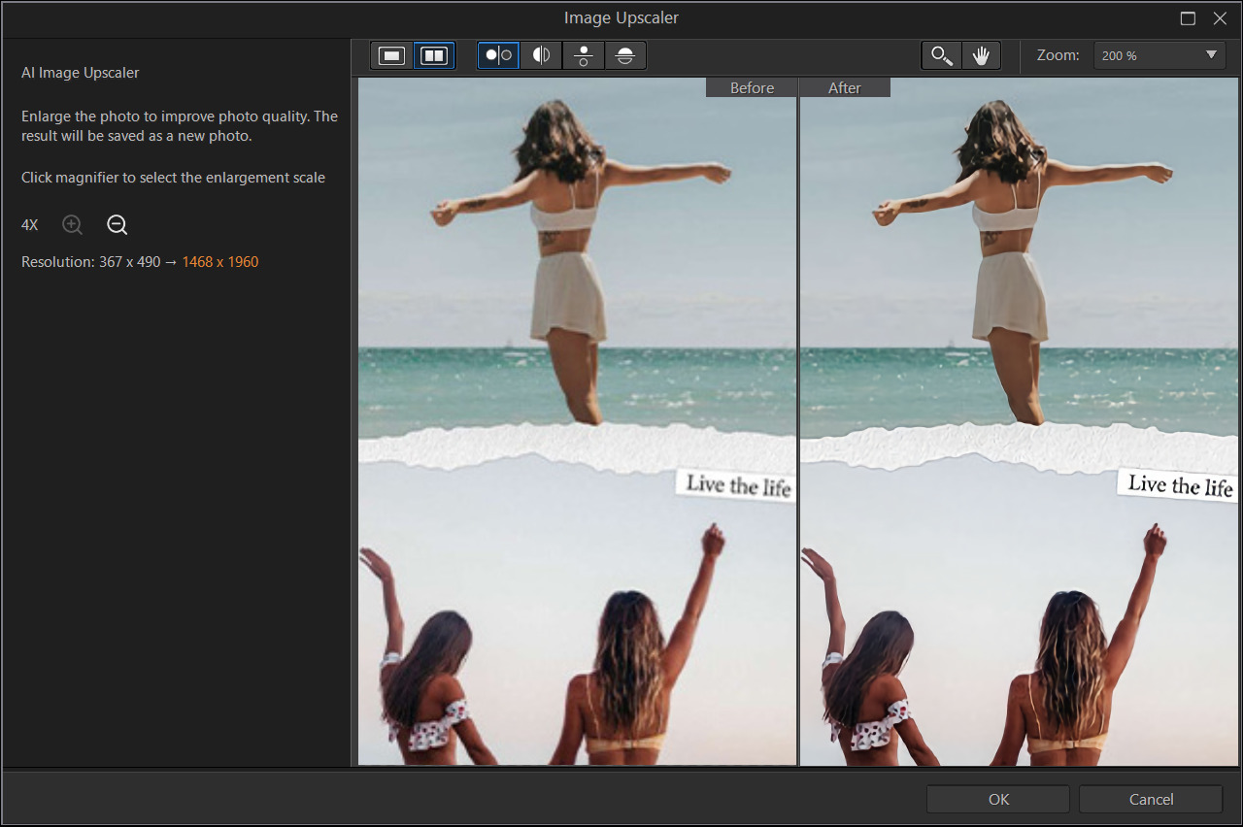The image size is (1243, 827).
Task: Select the vertical split comparison icon
Action: click(541, 55)
